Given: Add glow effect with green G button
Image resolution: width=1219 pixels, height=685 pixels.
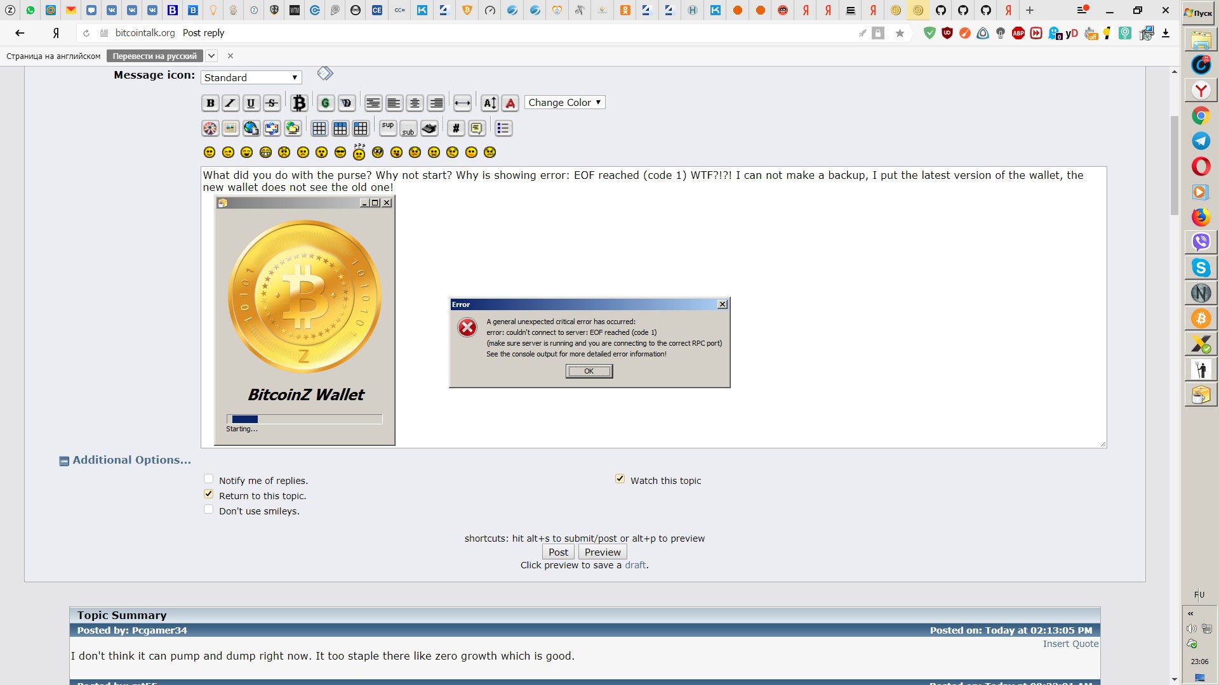Looking at the screenshot, I should tap(326, 103).
